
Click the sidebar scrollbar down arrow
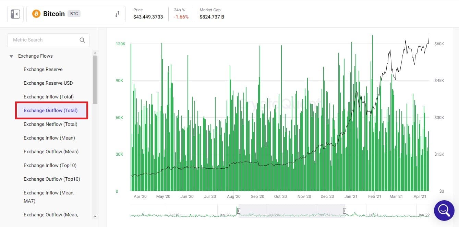pos(95,216)
